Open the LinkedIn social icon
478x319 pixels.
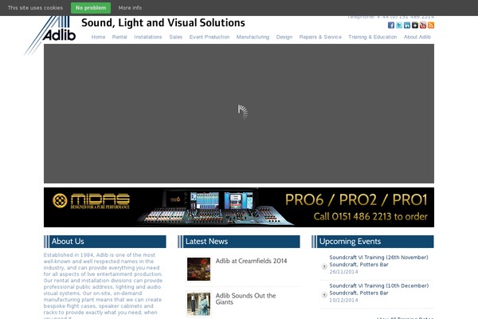407,26
